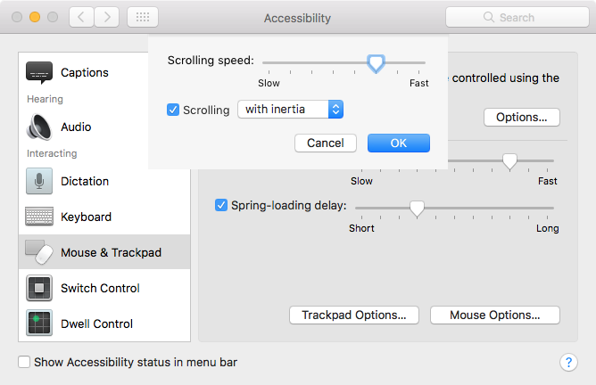
Task: Click the Search field
Action: point(516,17)
